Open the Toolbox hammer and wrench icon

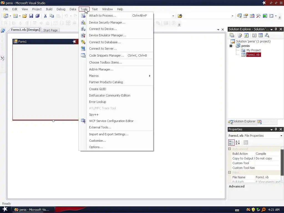[258, 16]
